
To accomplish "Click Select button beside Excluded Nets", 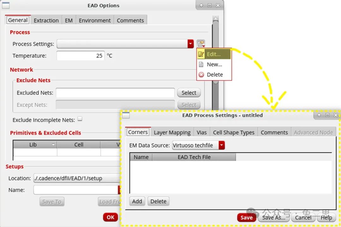I will 189,93.
